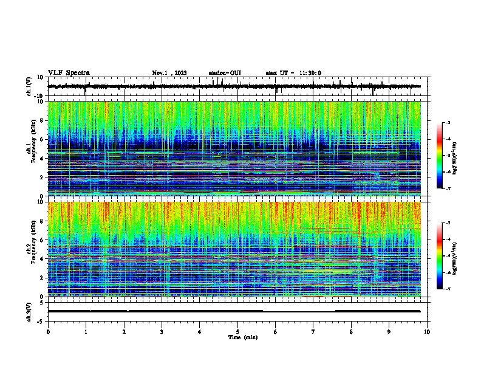Click the ch.3 black signal trace
The height and width of the screenshot is (372, 481).
234,311
